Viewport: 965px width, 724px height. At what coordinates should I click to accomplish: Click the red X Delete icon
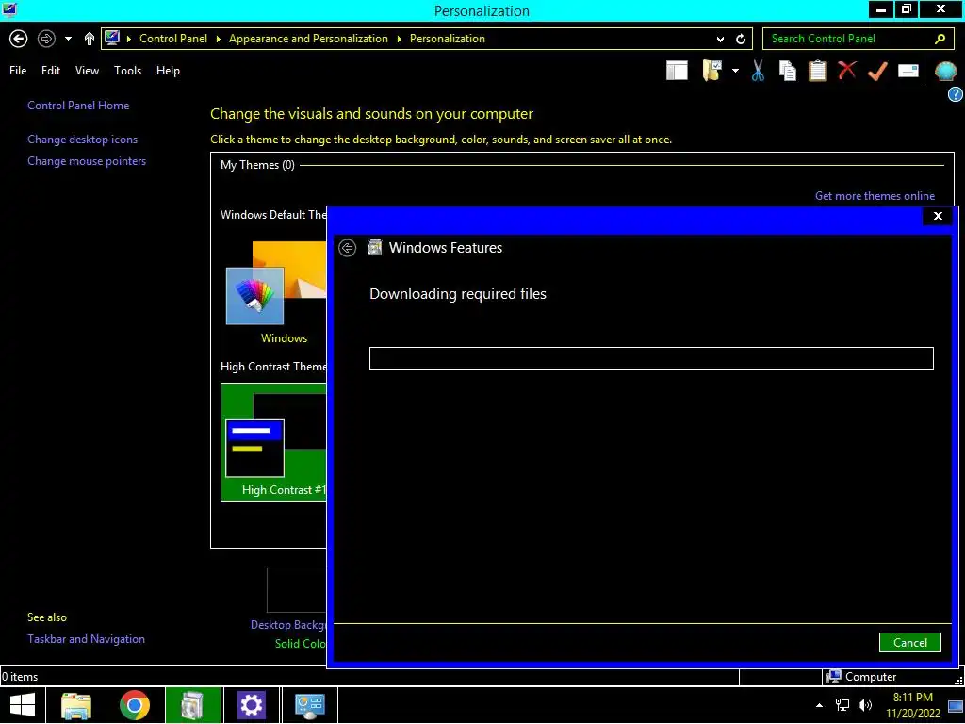point(847,70)
